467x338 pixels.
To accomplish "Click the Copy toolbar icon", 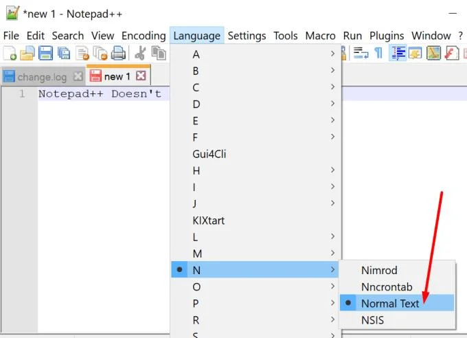I will [x=159, y=54].
